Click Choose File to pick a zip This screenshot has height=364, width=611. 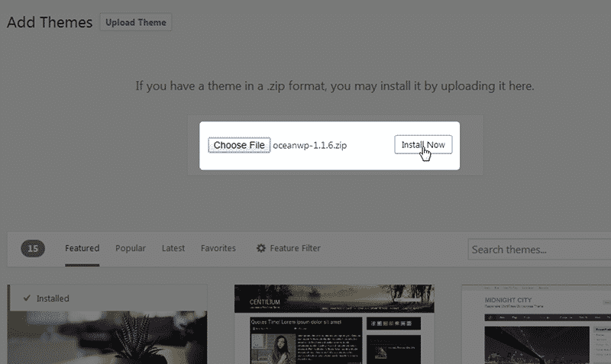coord(239,145)
